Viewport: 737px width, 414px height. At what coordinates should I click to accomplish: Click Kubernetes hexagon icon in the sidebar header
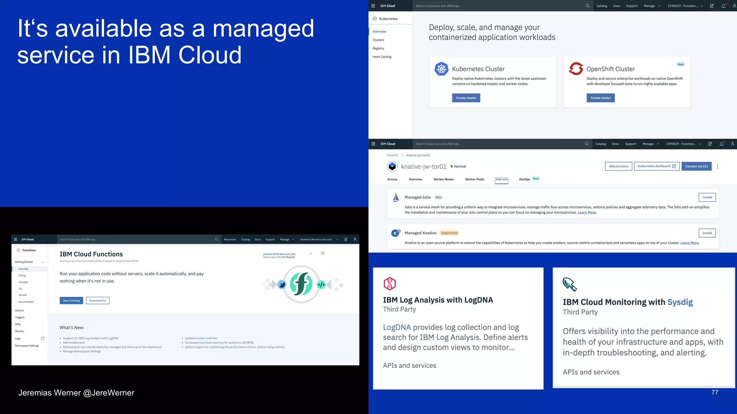(x=375, y=19)
